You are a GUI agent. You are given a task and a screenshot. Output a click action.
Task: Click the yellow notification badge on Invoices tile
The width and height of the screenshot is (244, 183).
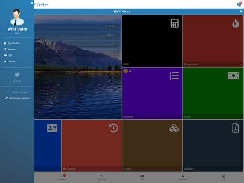point(126,71)
